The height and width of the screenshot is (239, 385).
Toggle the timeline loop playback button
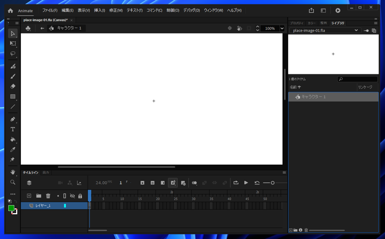[x=236, y=183]
